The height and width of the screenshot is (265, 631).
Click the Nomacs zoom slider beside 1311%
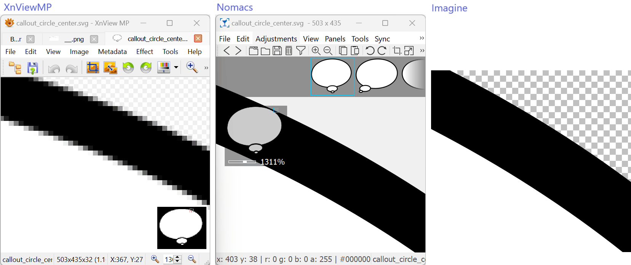point(242,162)
